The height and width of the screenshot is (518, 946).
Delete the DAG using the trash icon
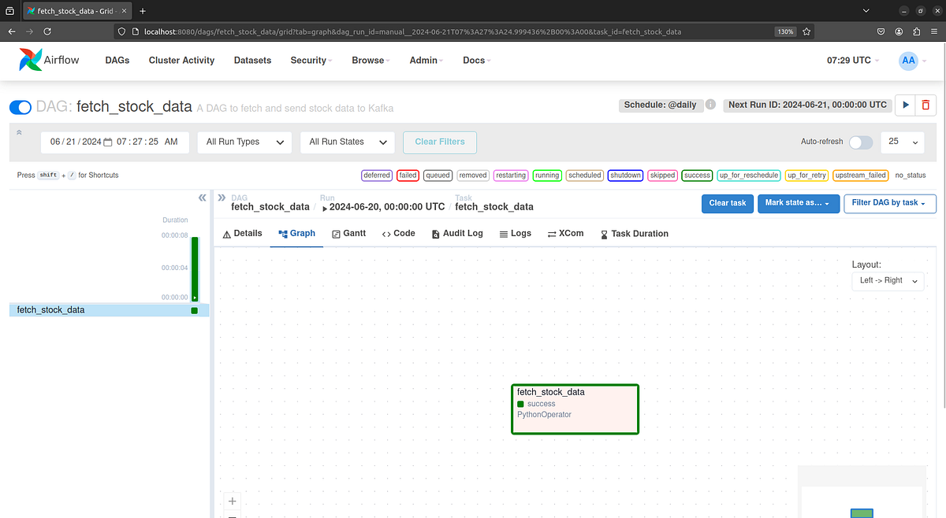926,104
